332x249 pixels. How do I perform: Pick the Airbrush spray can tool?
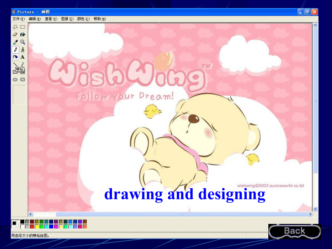[x=15, y=57]
